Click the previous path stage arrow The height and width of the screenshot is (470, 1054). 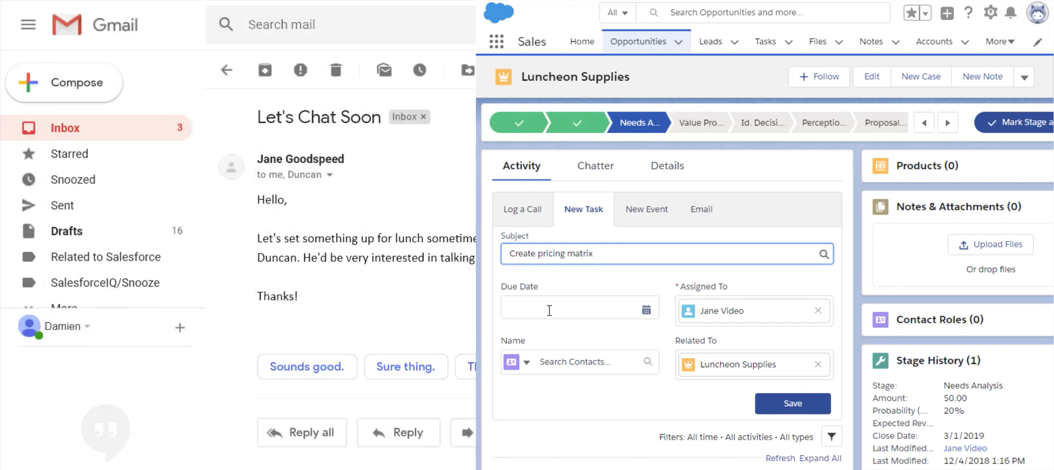(x=924, y=122)
